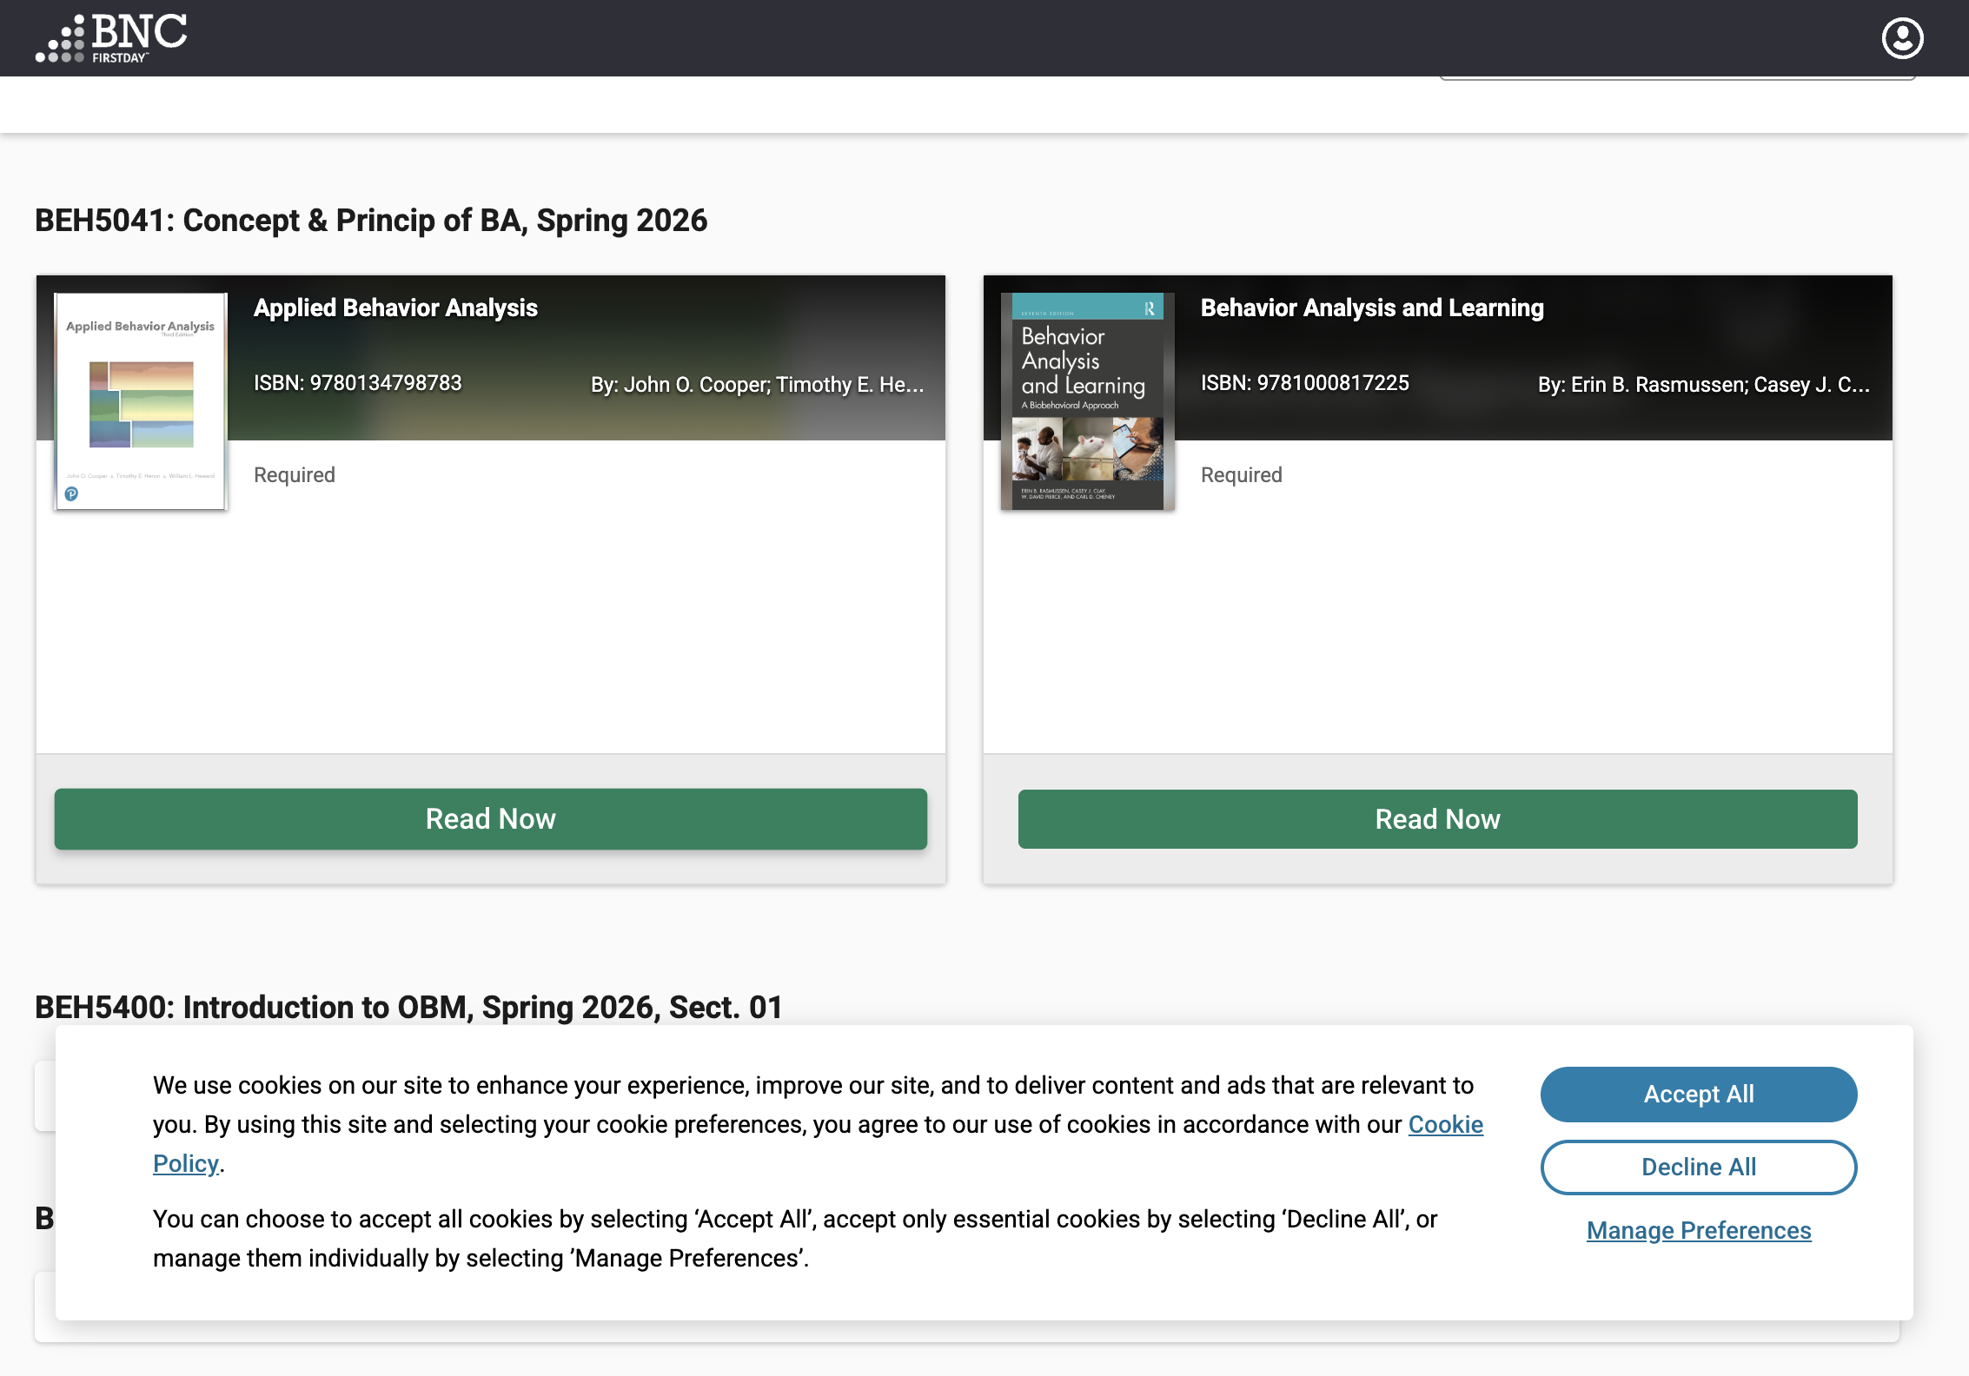Click BEH5041 Concept & Princip course heading
This screenshot has width=1969, height=1376.
click(371, 221)
